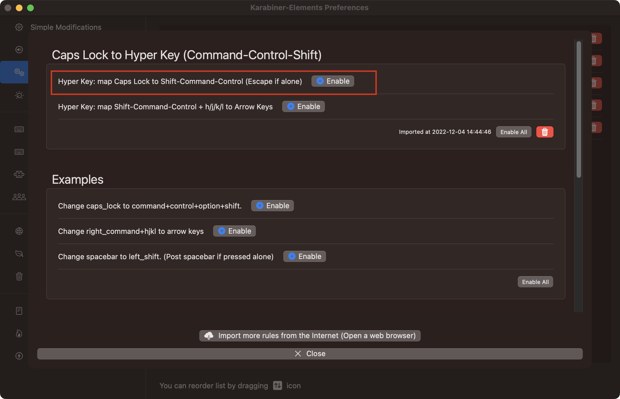Delete imported Caps Lock Hyper Key rule set
Image resolution: width=620 pixels, height=399 pixels.
[x=545, y=132]
